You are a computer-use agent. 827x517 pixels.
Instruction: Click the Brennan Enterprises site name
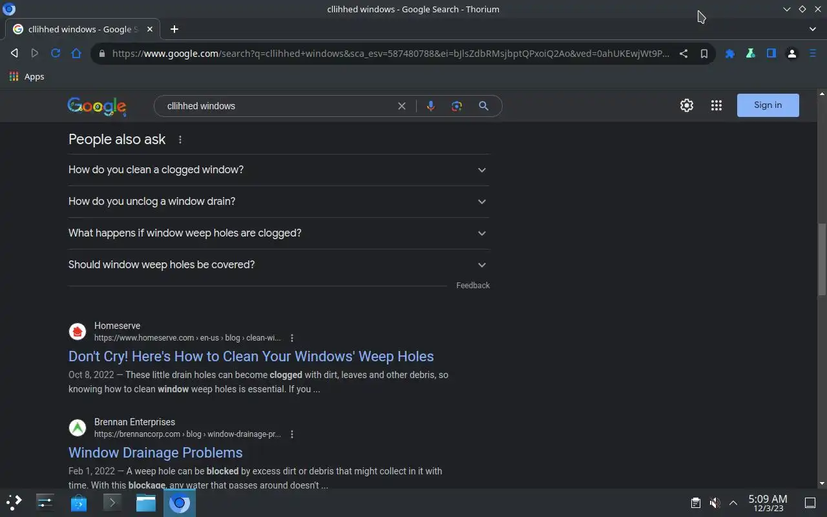134,422
